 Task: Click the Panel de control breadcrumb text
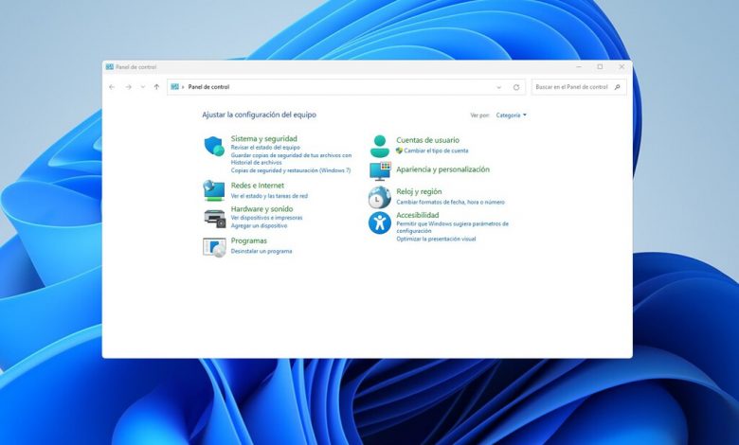click(x=208, y=87)
